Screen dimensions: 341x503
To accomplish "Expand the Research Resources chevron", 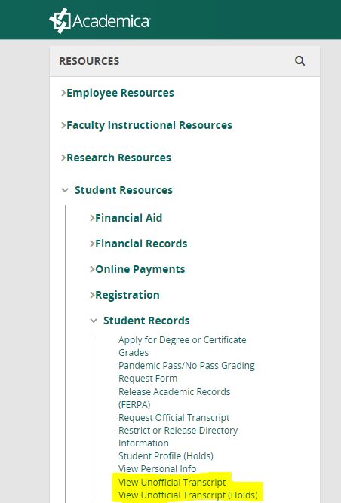I will (63, 158).
